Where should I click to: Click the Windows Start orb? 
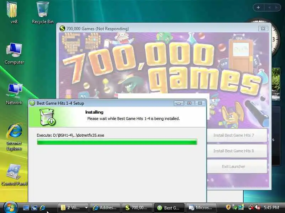pyautogui.click(x=10, y=208)
